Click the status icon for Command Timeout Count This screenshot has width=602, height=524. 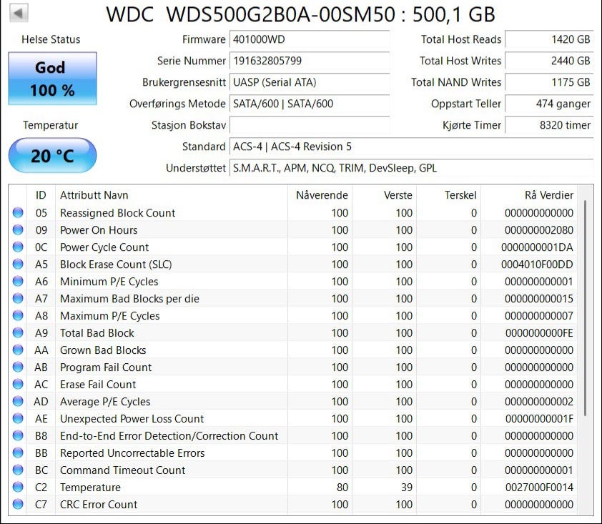point(18,470)
